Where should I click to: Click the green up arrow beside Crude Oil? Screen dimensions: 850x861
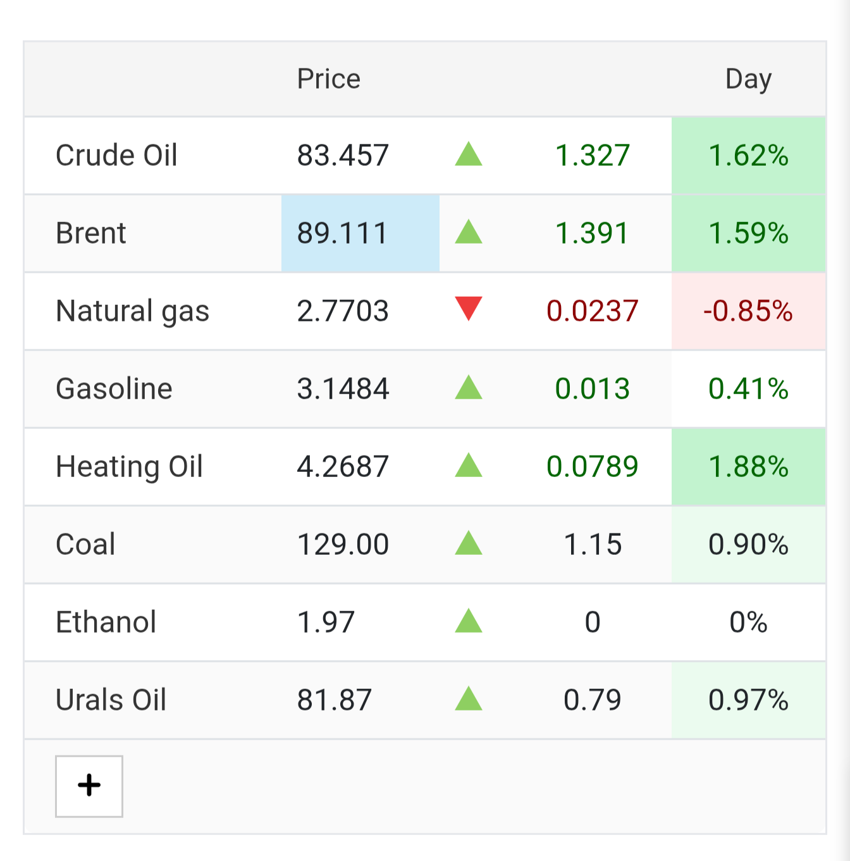(469, 154)
